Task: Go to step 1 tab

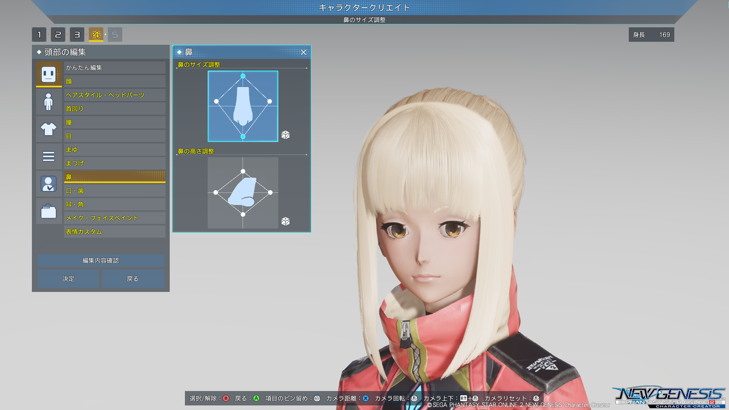Action: 39,35
